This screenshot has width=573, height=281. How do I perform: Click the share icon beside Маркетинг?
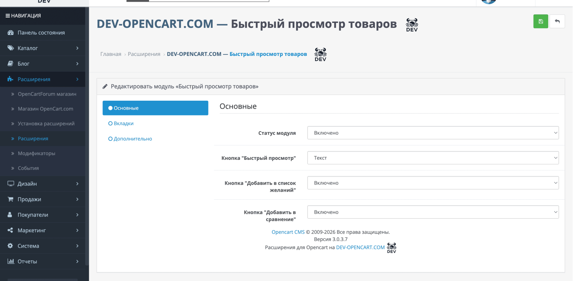tap(10, 230)
